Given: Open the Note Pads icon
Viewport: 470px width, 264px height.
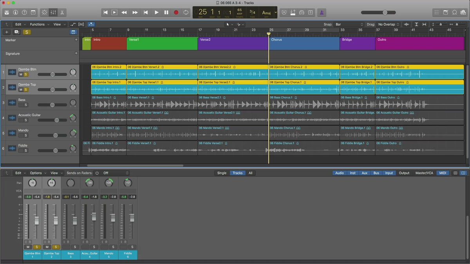Looking at the screenshot, I should pos(446,13).
